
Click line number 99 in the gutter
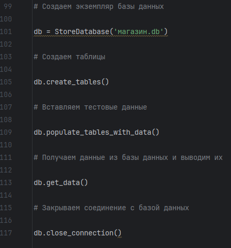pyautogui.click(x=8, y=6)
